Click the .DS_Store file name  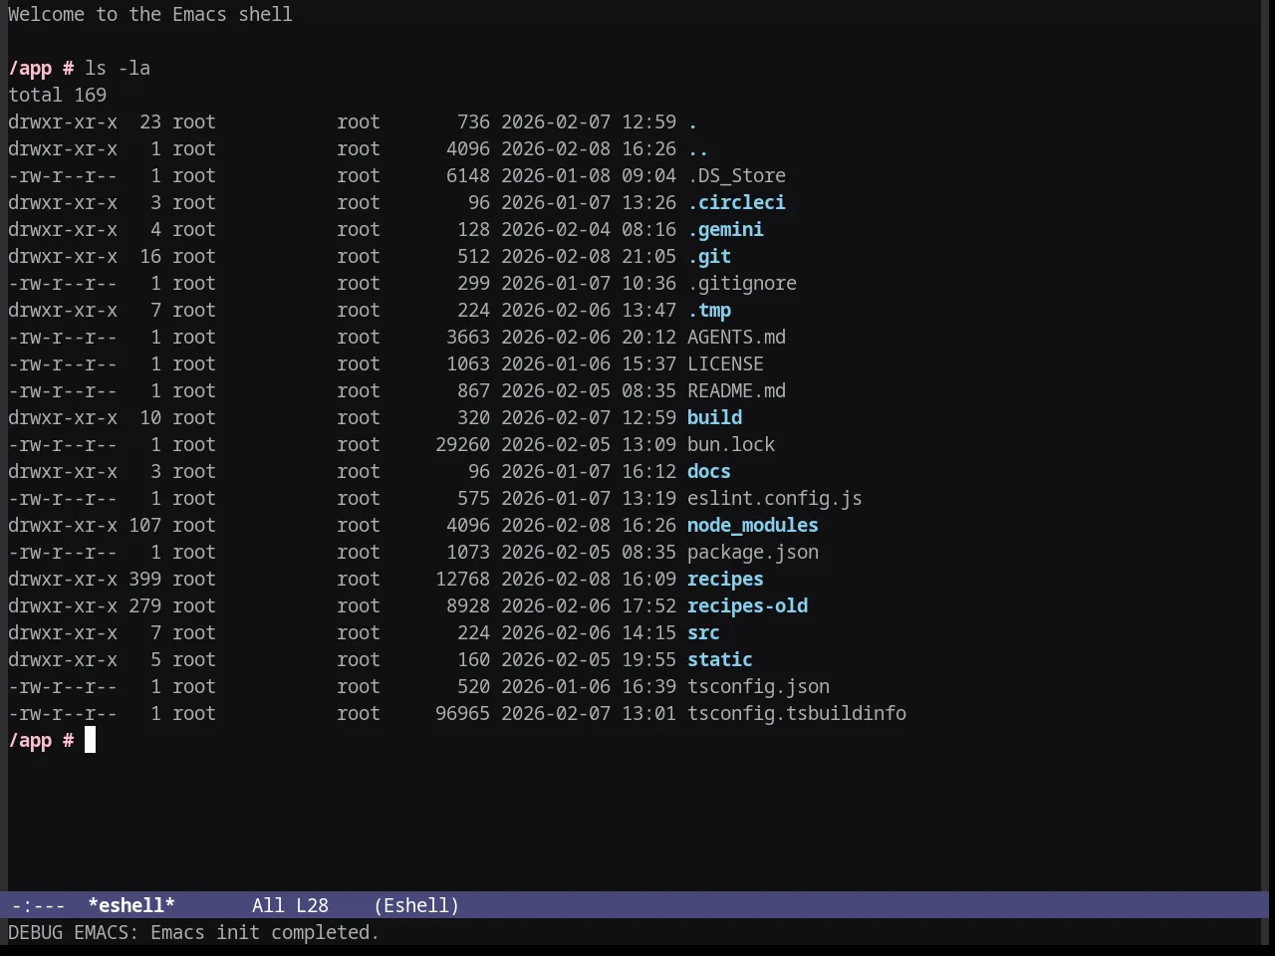pyautogui.click(x=736, y=175)
